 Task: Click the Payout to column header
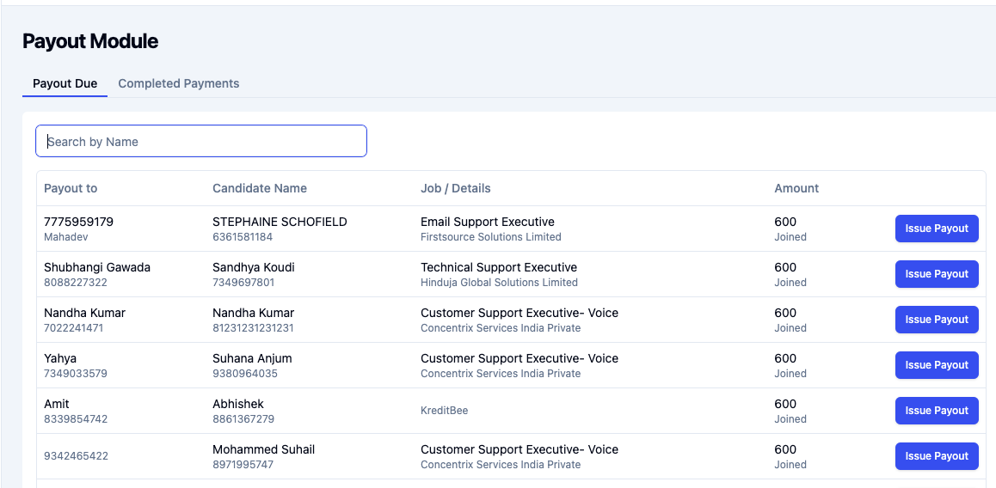[71, 188]
